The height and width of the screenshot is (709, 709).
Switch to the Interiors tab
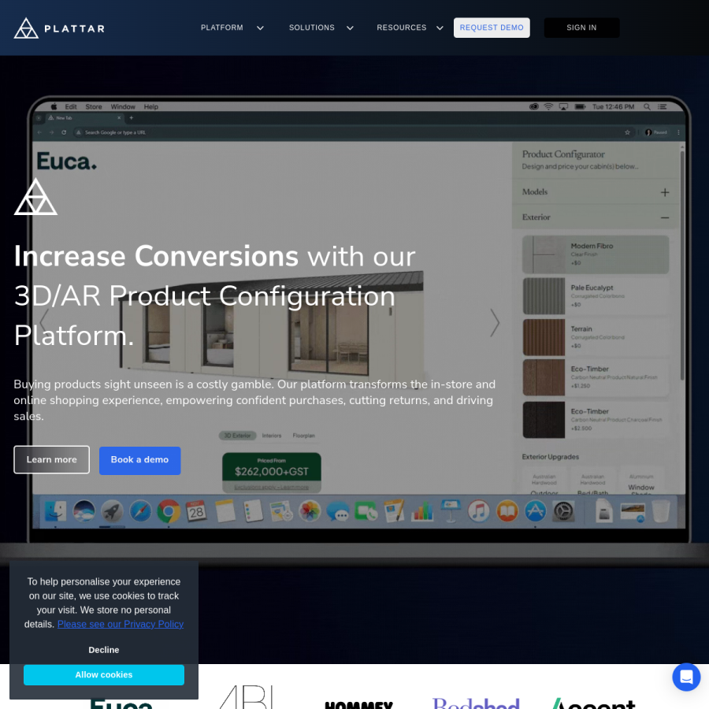pos(271,436)
